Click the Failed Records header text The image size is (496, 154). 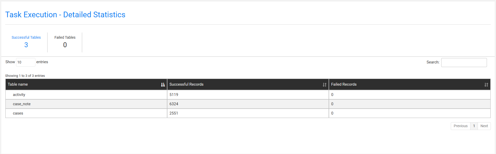(344, 84)
